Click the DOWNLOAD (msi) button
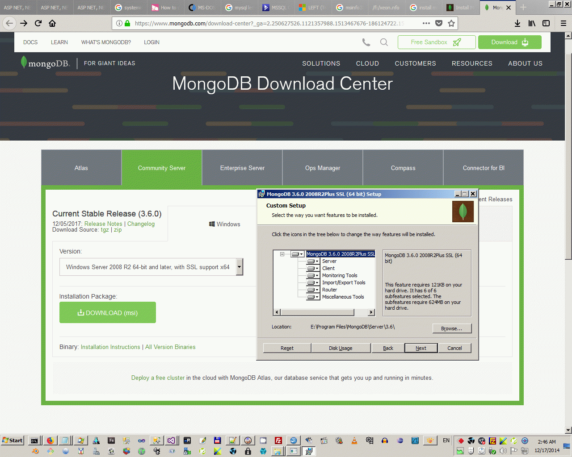572x457 pixels. [108, 312]
